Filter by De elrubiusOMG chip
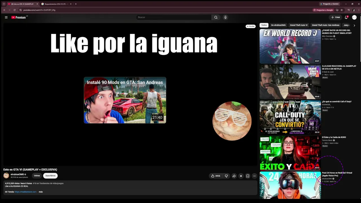The height and width of the screenshot is (203, 361). pyautogui.click(x=278, y=25)
